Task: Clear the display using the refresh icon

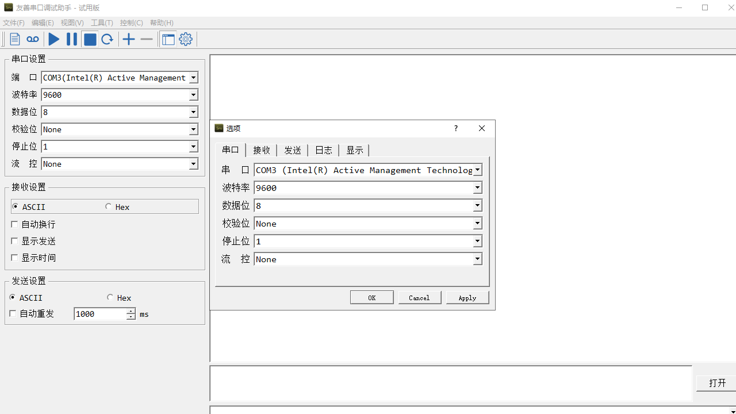Action: point(108,39)
